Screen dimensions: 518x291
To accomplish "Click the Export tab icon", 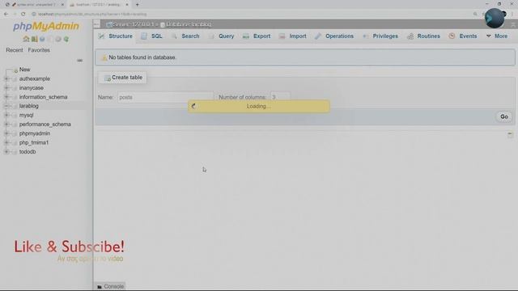I will (x=246, y=36).
